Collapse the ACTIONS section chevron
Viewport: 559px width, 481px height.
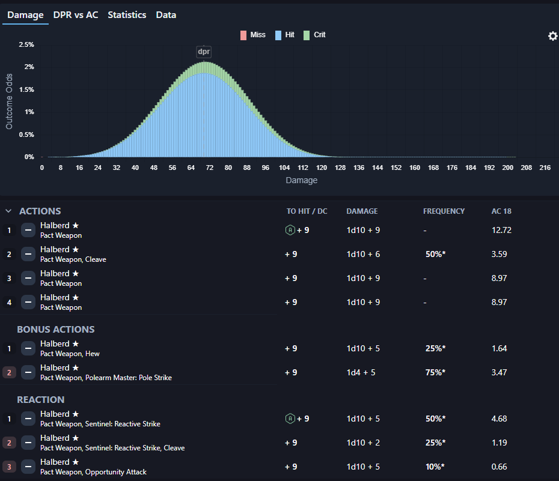tap(8, 211)
